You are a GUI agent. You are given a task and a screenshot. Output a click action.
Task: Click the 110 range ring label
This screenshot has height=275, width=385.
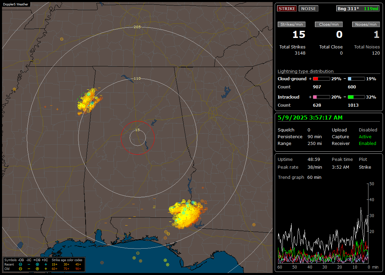(x=137, y=78)
